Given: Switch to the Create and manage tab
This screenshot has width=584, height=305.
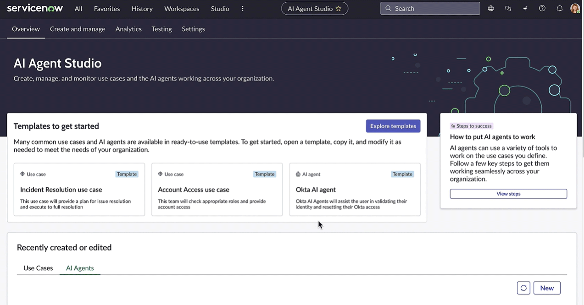Looking at the screenshot, I should 78,29.
